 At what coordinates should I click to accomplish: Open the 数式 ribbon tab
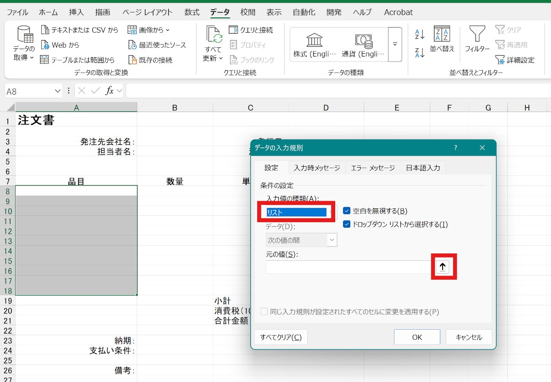point(191,12)
